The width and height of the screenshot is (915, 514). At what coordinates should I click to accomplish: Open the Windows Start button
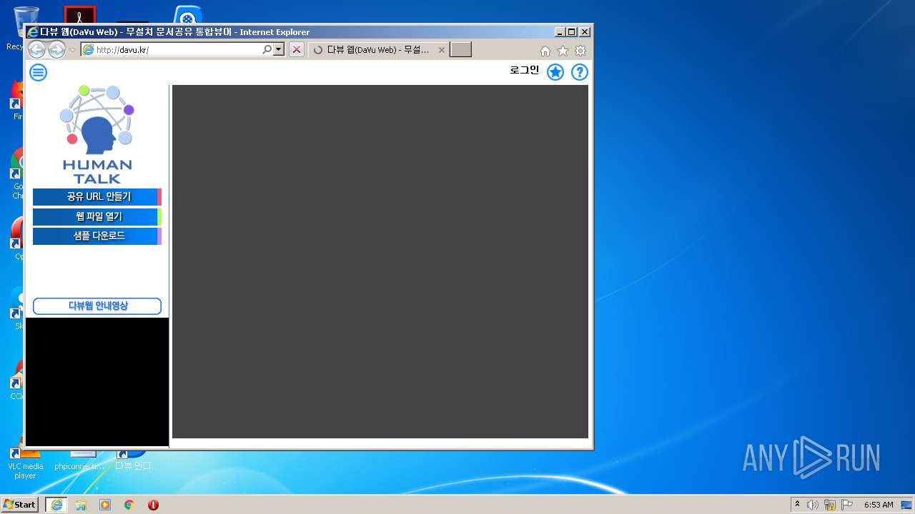coord(19,505)
